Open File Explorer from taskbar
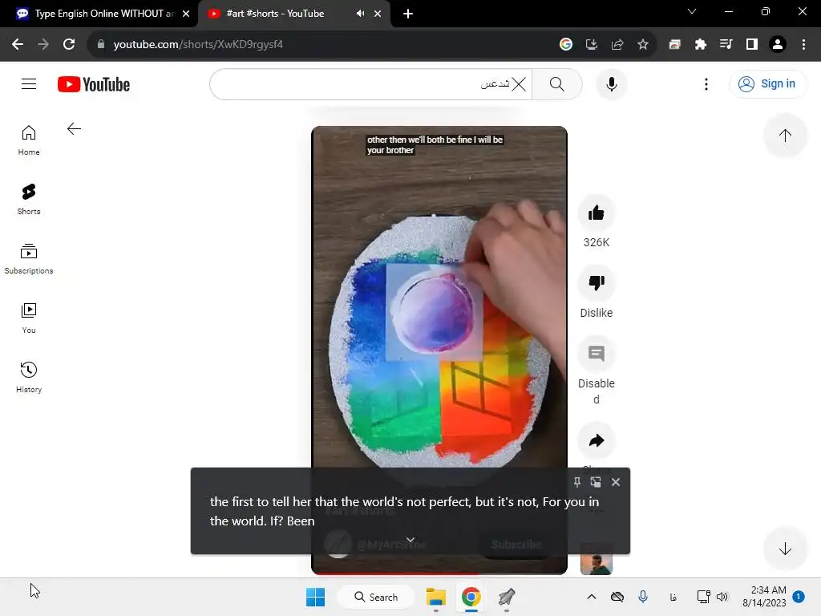Viewport: 821px width, 616px height. [435, 597]
